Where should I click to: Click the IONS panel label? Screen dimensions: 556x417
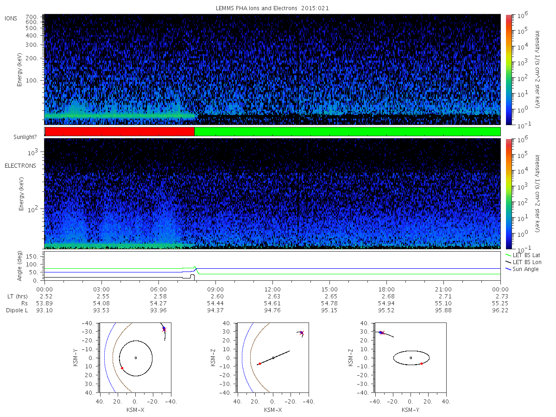[11, 19]
